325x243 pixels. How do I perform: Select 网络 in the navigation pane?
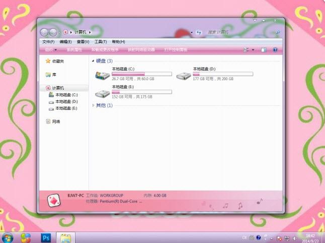point(56,121)
